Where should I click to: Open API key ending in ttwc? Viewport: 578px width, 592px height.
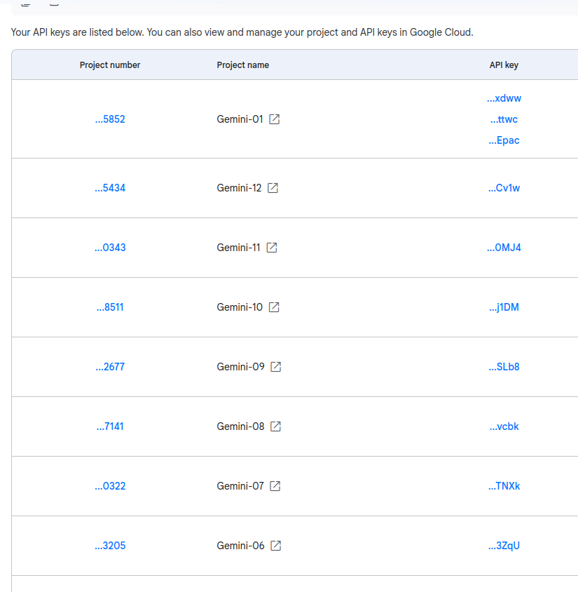tap(504, 120)
